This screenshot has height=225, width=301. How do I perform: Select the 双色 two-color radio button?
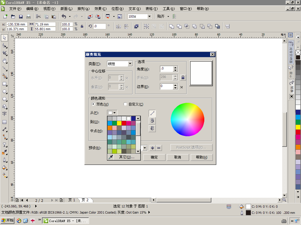coord(93,104)
